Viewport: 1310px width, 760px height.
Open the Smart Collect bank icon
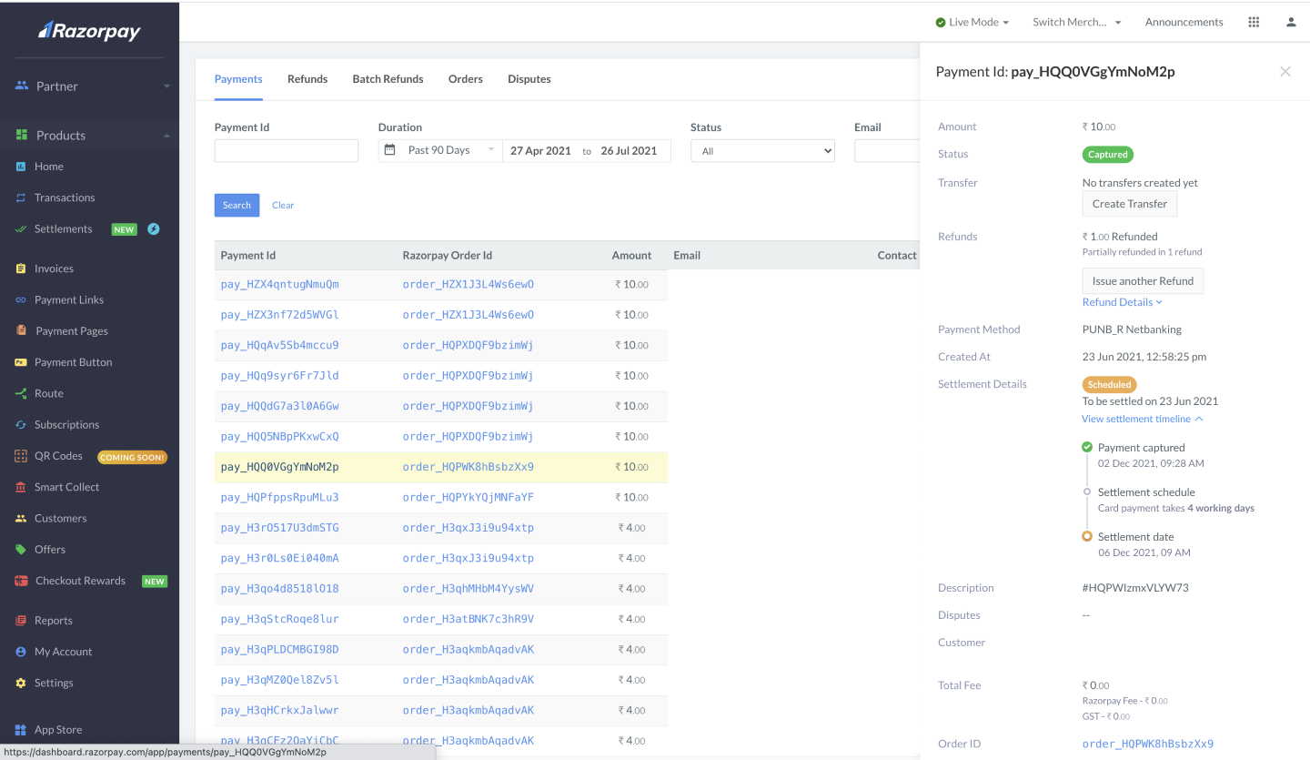tap(21, 487)
